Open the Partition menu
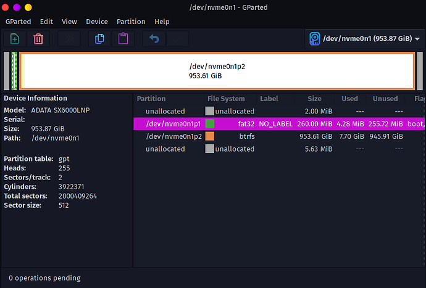 coord(130,22)
